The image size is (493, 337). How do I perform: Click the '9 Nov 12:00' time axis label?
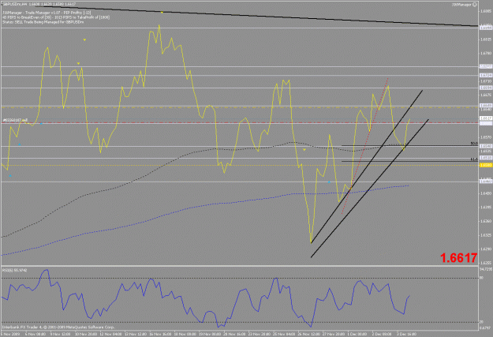pyautogui.click(x=61, y=334)
